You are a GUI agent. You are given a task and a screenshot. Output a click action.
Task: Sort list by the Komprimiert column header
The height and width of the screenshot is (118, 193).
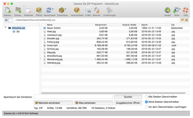[x=101, y=25]
